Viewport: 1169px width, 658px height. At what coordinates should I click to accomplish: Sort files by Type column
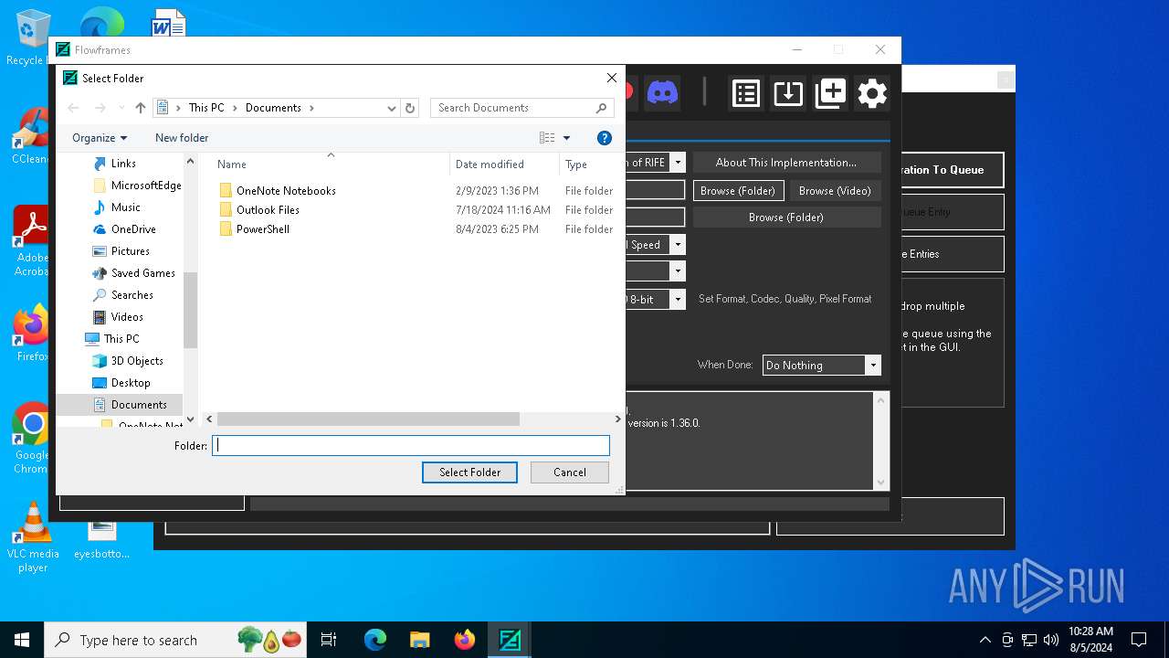(x=576, y=164)
